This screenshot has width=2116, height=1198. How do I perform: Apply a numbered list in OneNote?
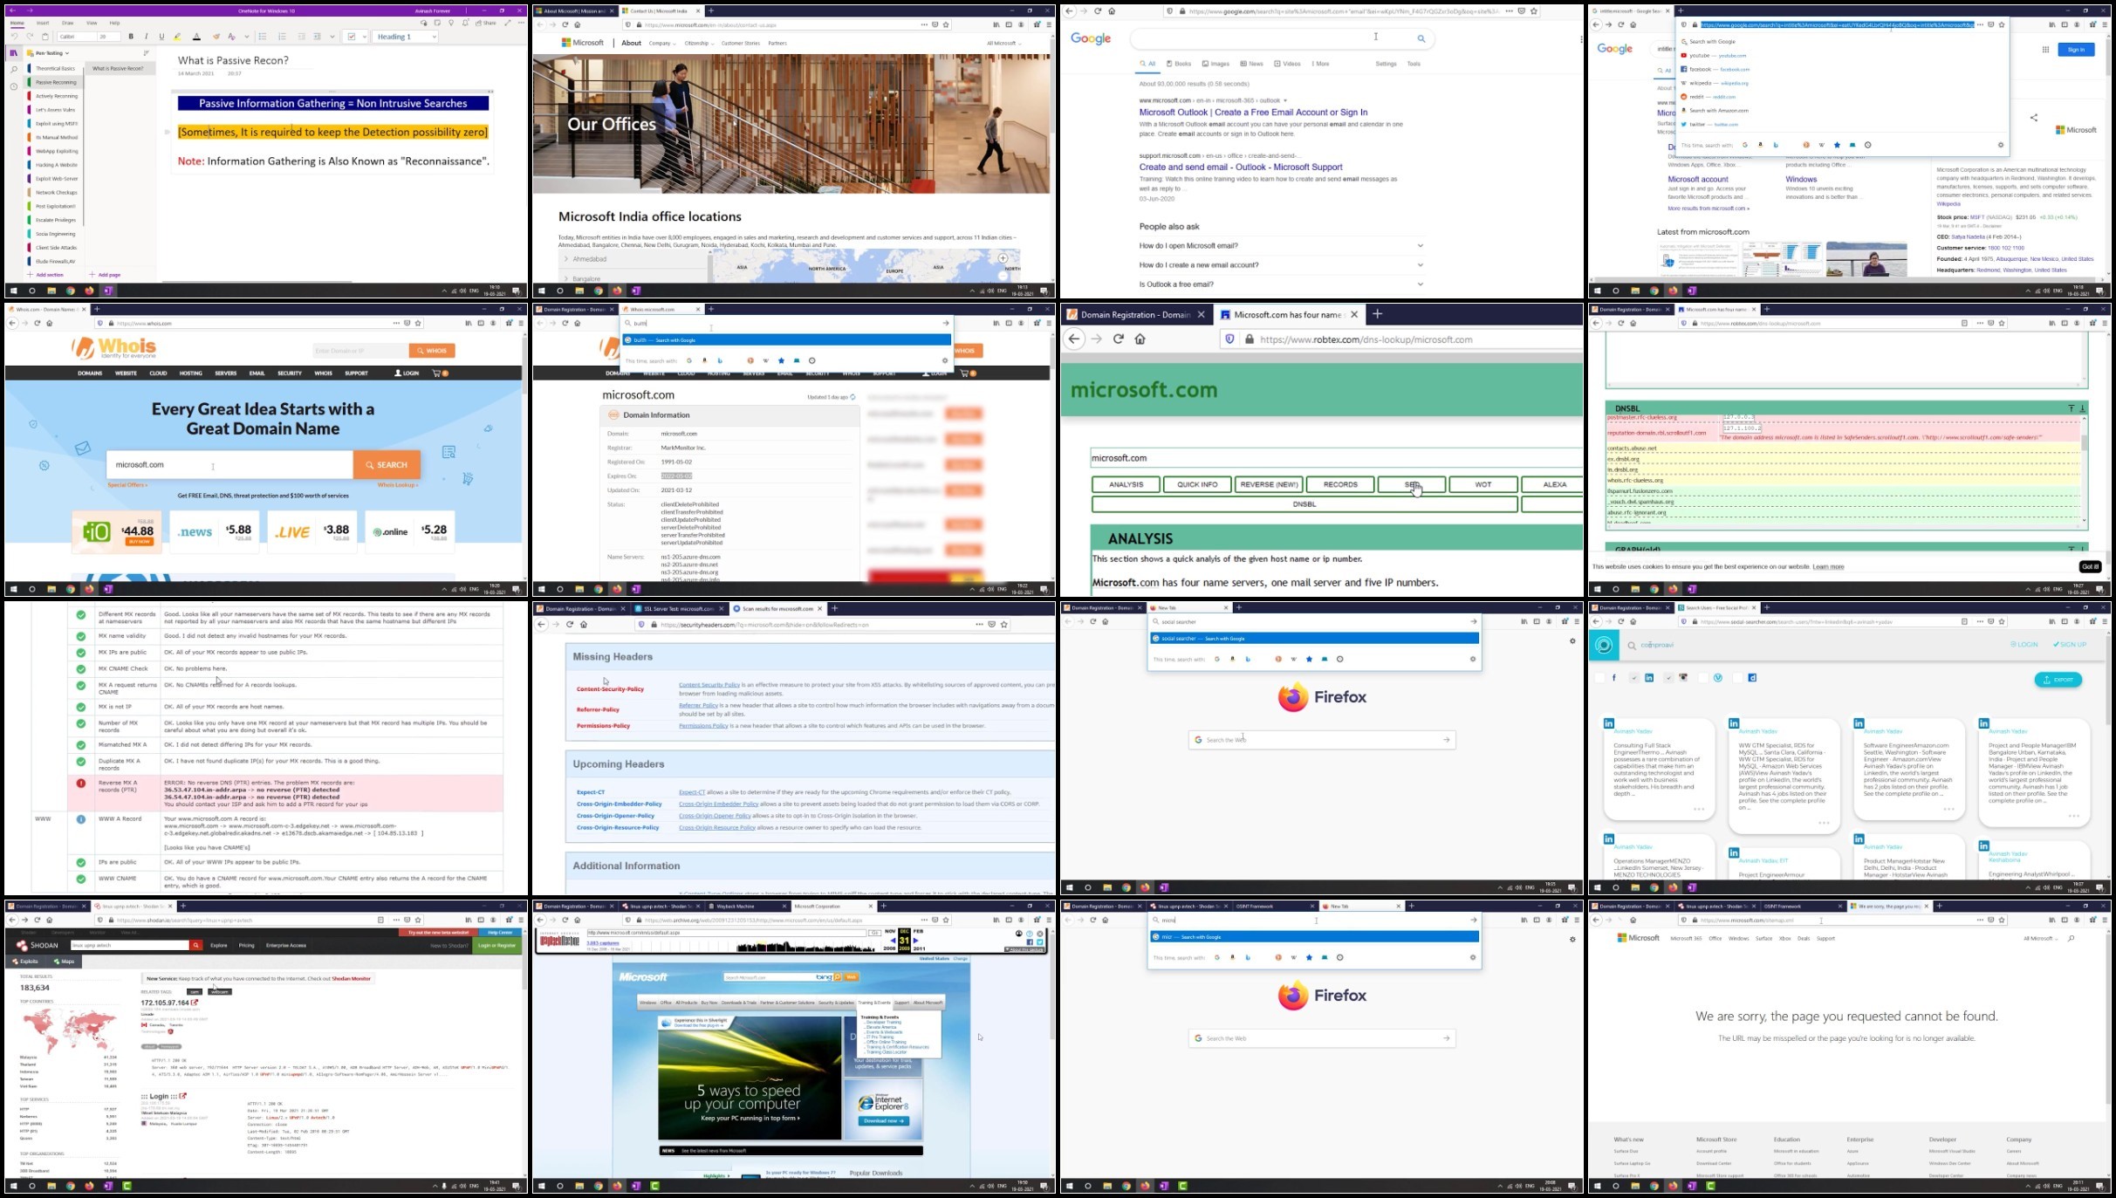click(282, 37)
